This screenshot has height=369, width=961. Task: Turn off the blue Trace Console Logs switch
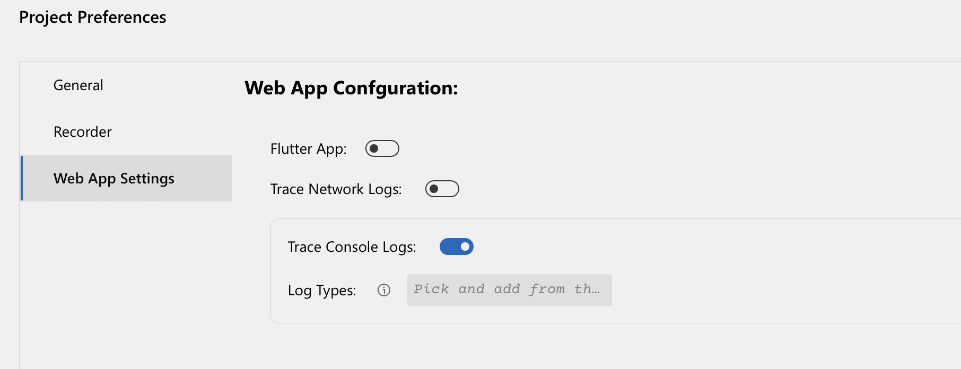coord(457,247)
